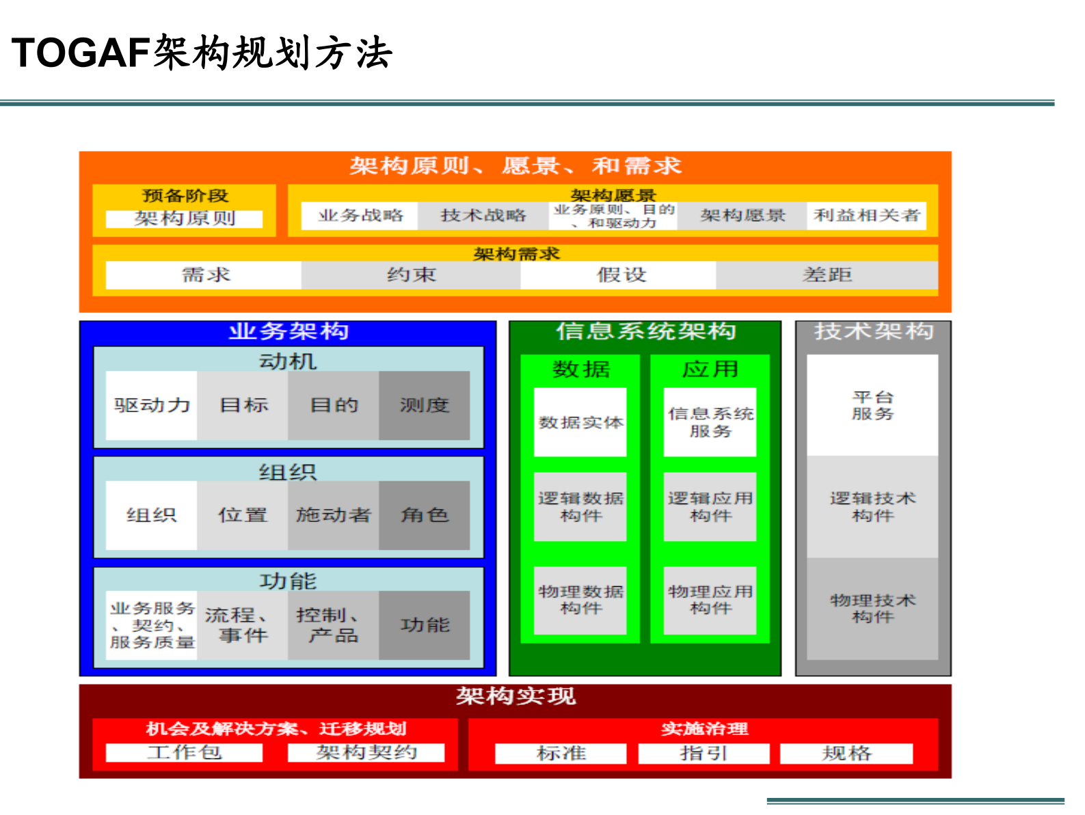Click the 控制、产品 cell

[x=334, y=625]
